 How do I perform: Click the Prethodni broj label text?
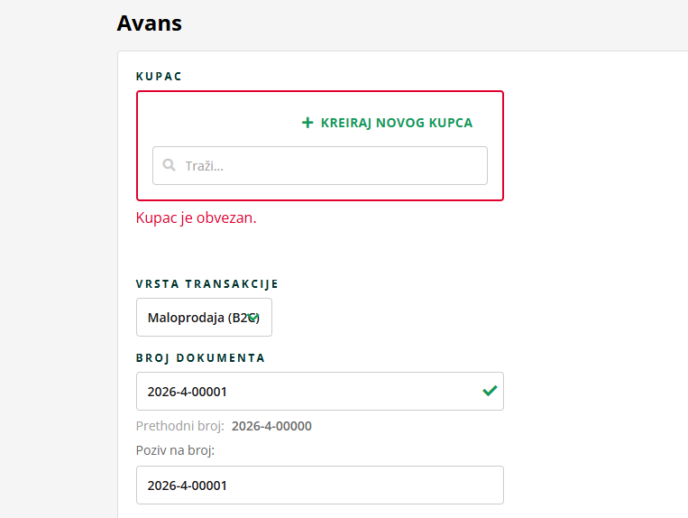179,426
